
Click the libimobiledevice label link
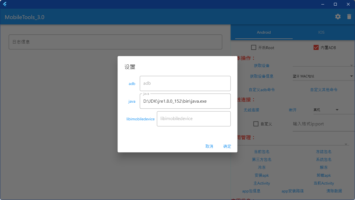[x=140, y=119]
